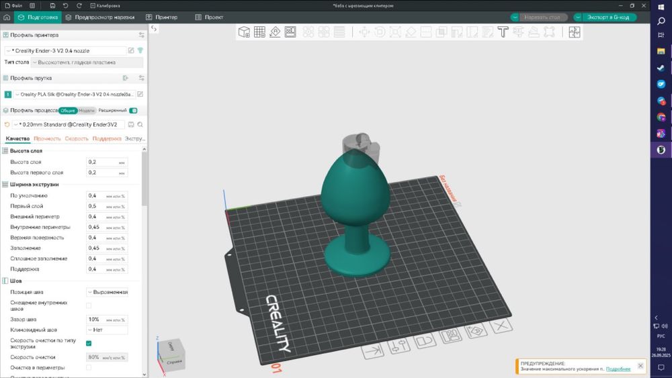Open the Creality PLA Silk filament dropdown
672x378 pixels.
[74, 94]
